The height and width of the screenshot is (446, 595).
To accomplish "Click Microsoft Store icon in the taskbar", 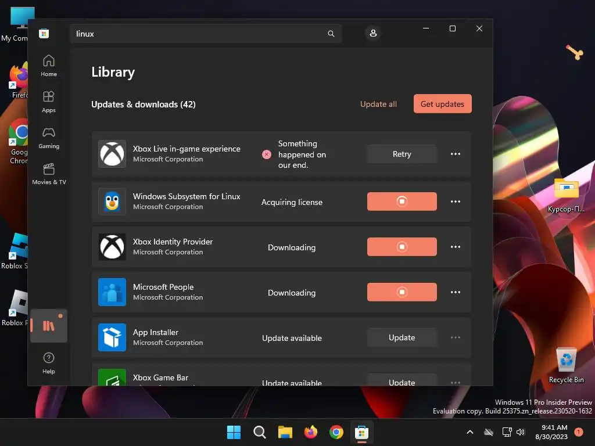I will coord(361,432).
